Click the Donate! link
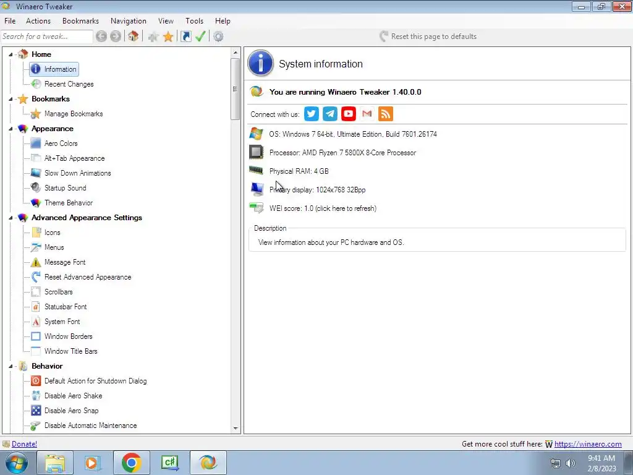Viewport: 633px width, 475px height. pyautogui.click(x=24, y=444)
